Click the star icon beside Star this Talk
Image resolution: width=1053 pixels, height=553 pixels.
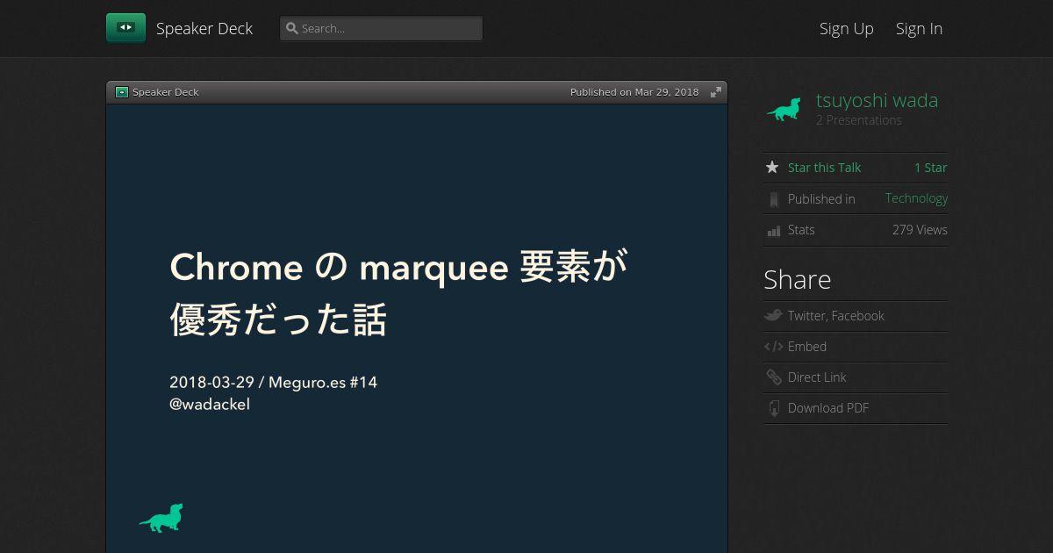pyautogui.click(x=772, y=167)
